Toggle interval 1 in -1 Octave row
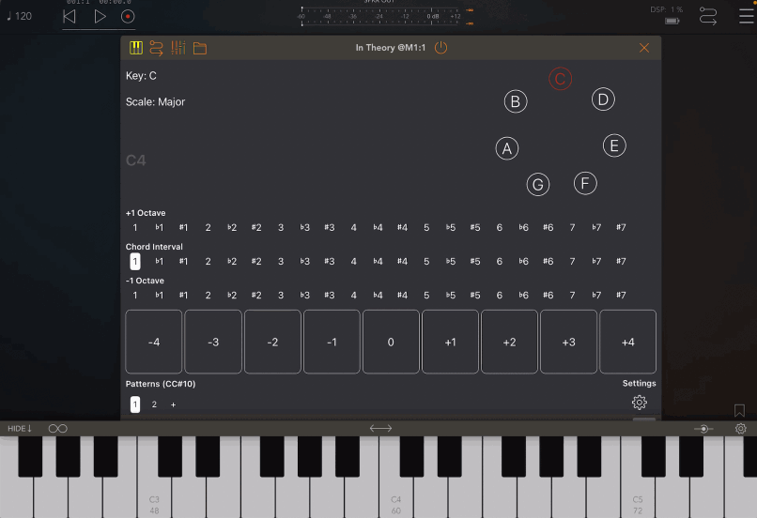Image resolution: width=757 pixels, height=518 pixels. click(x=135, y=296)
